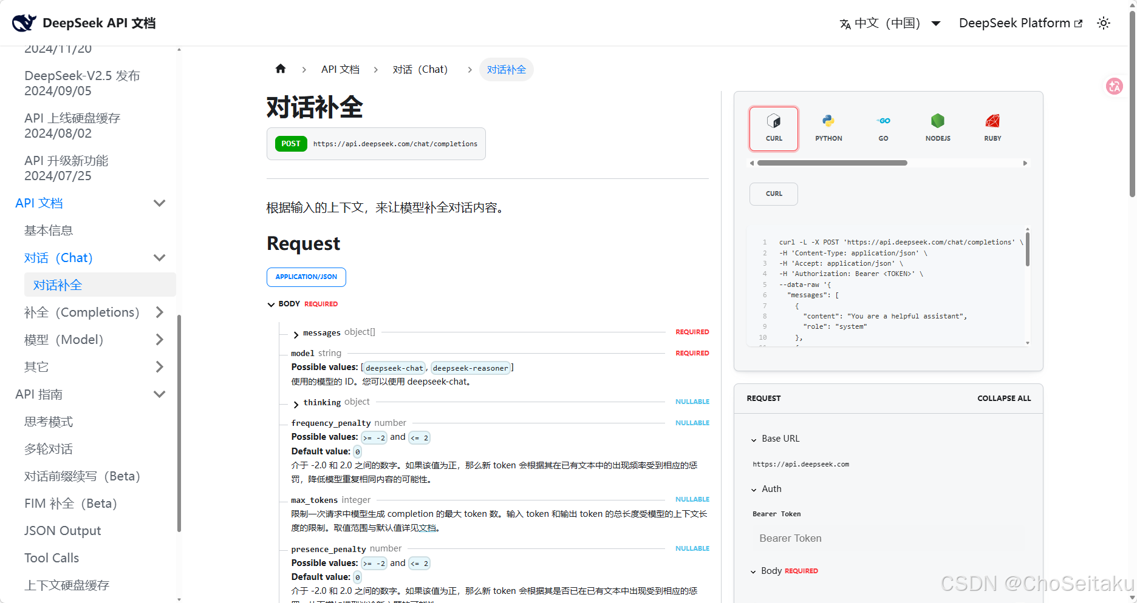The width and height of the screenshot is (1137, 603).
Task: Select the Python language tab
Action: pos(828,129)
